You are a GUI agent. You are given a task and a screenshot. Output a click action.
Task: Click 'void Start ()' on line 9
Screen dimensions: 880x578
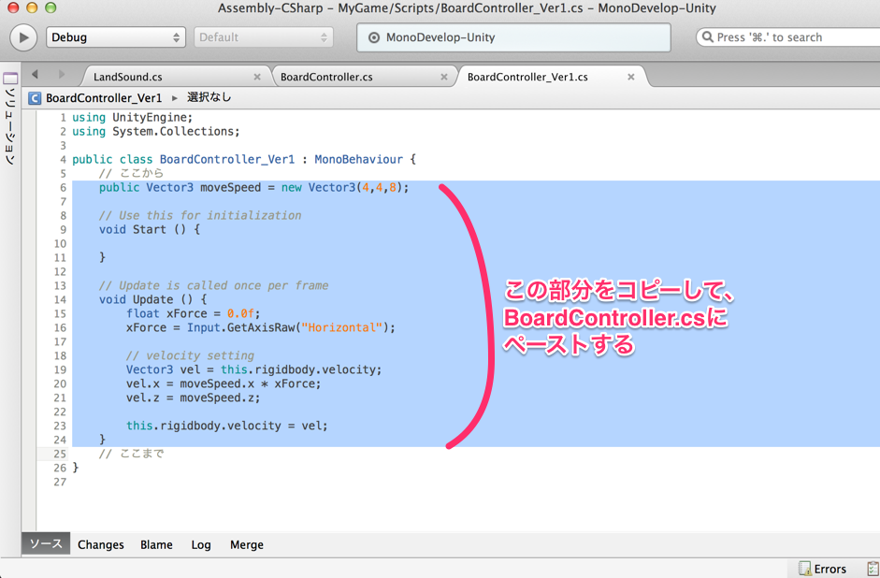(x=142, y=229)
